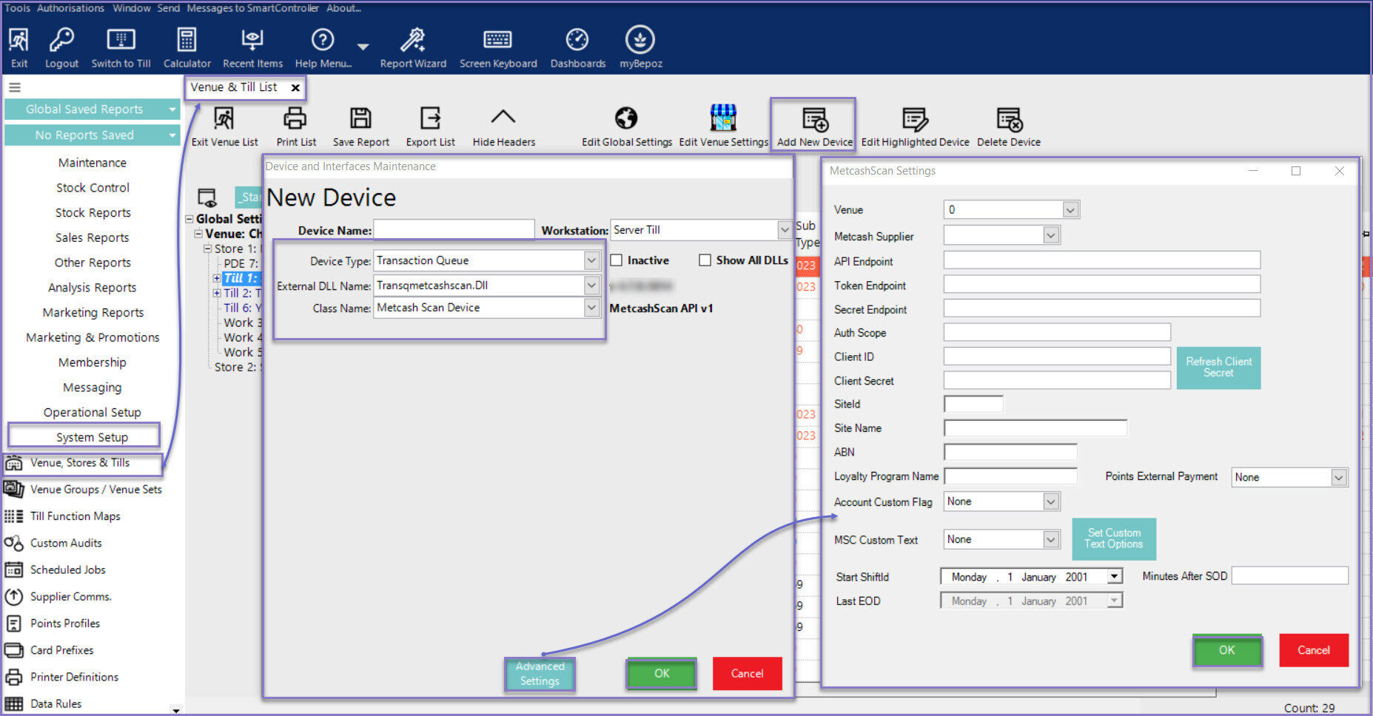Tick the Inactive checkbox

coord(617,260)
